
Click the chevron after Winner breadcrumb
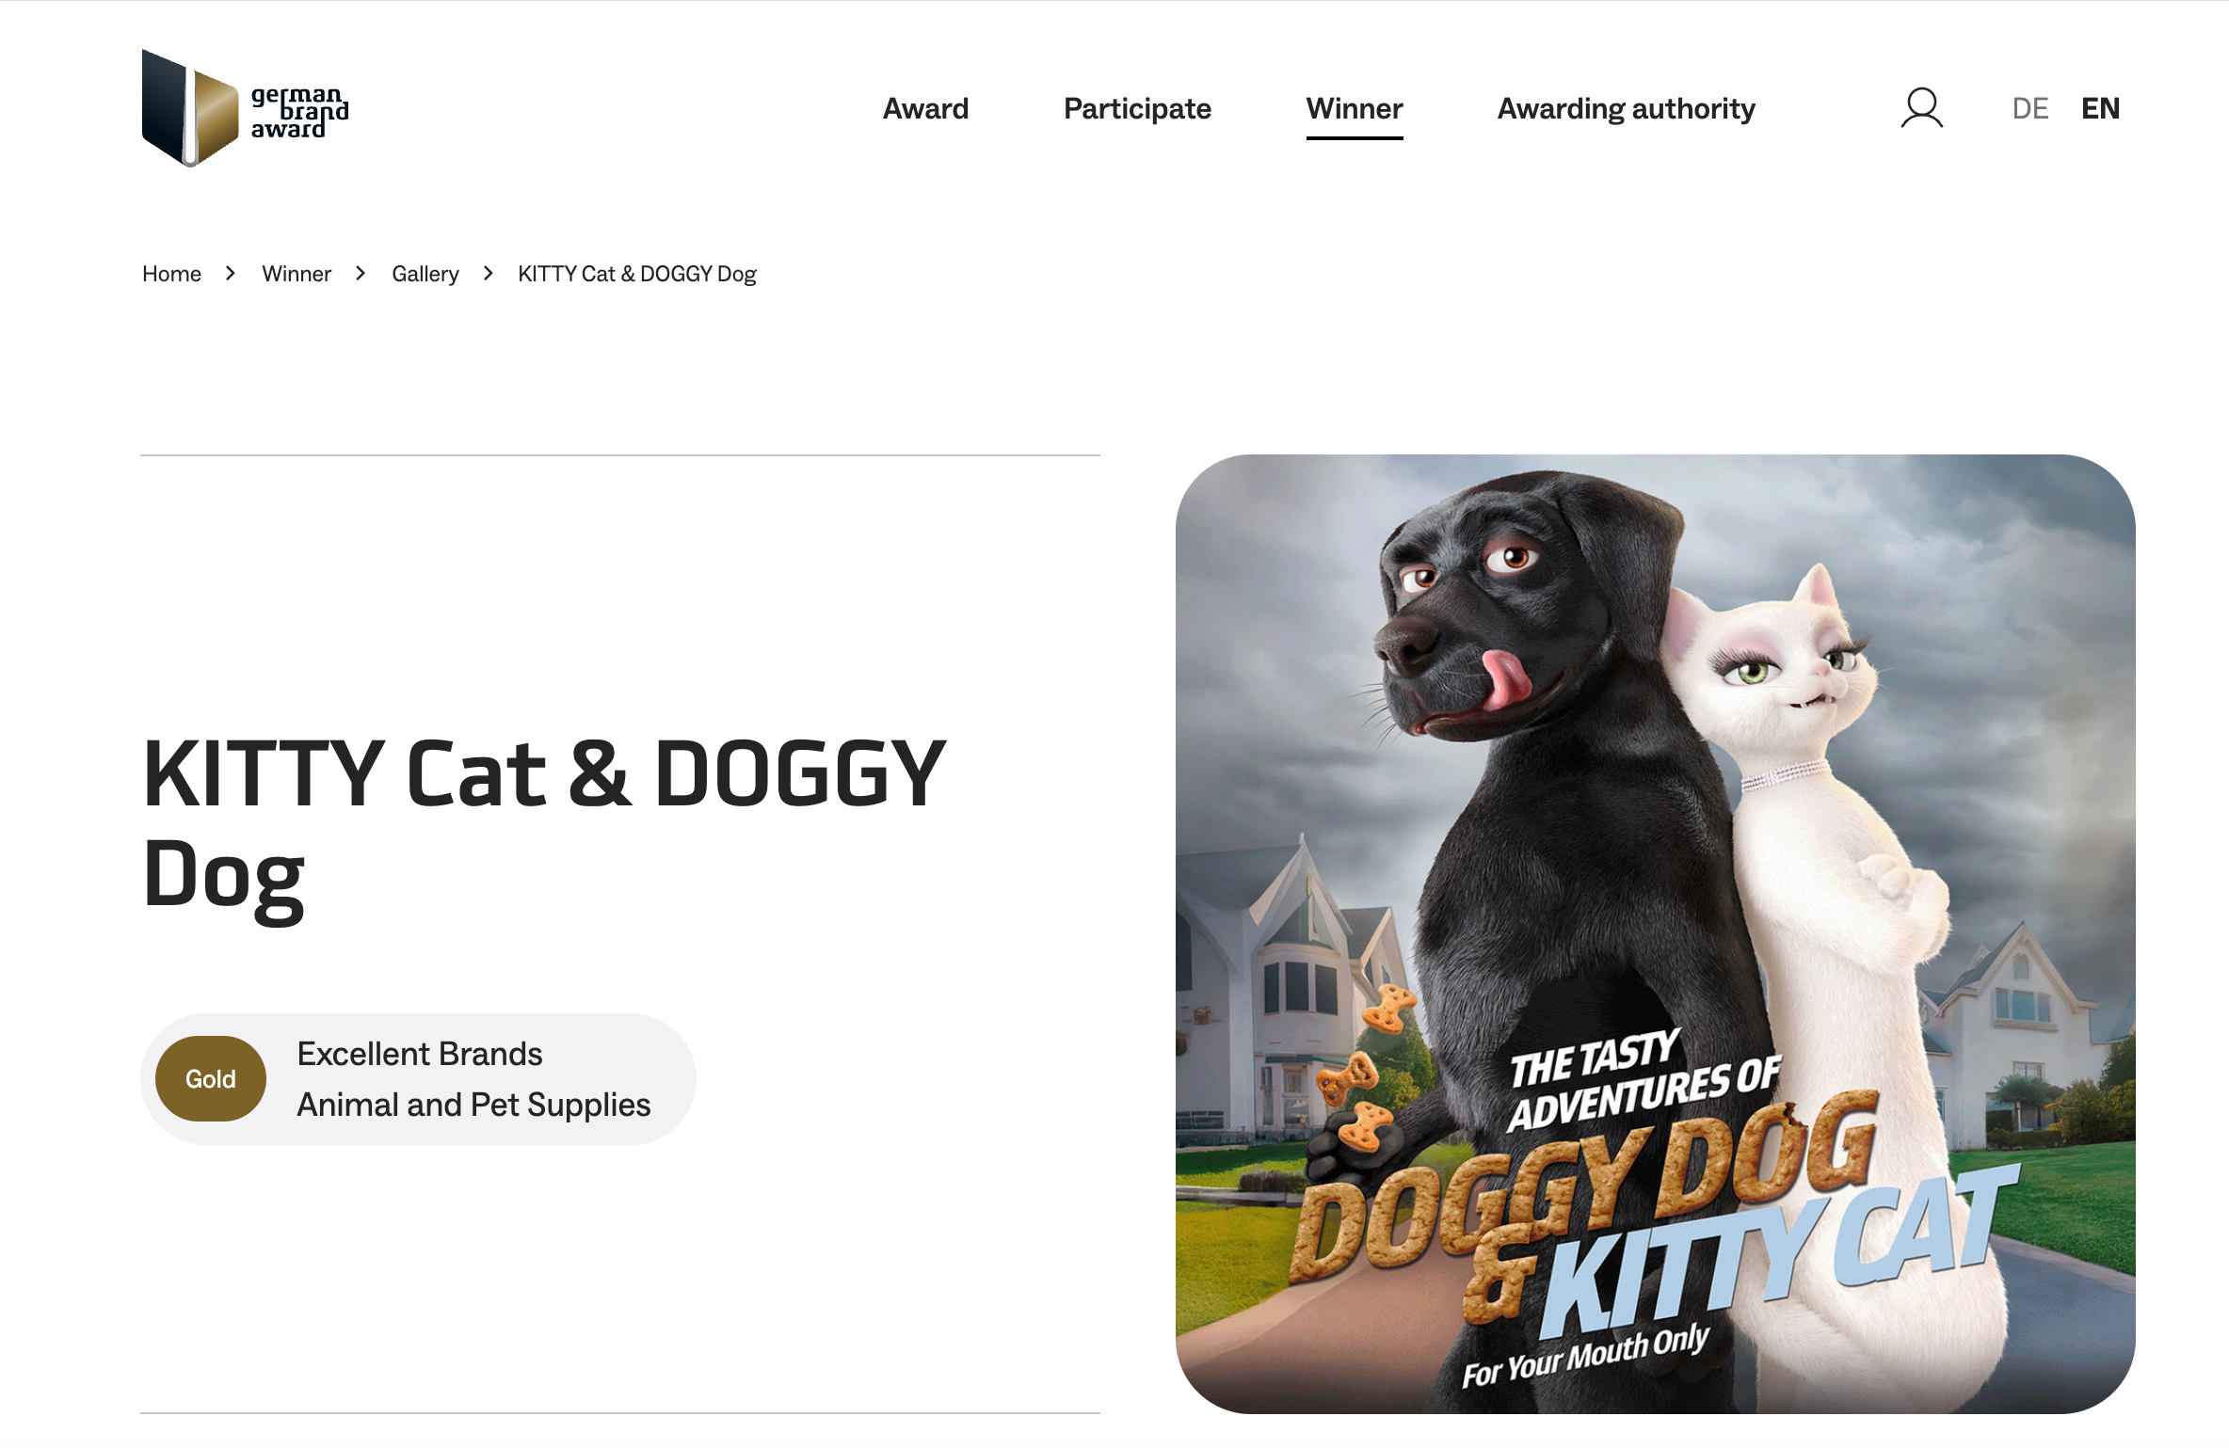click(361, 273)
